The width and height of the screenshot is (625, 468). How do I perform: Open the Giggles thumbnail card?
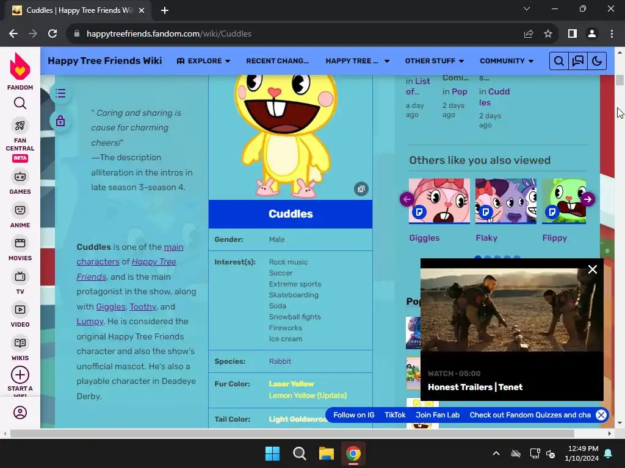click(439, 201)
